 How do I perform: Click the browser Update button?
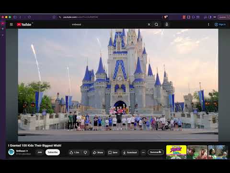tap(224, 17)
